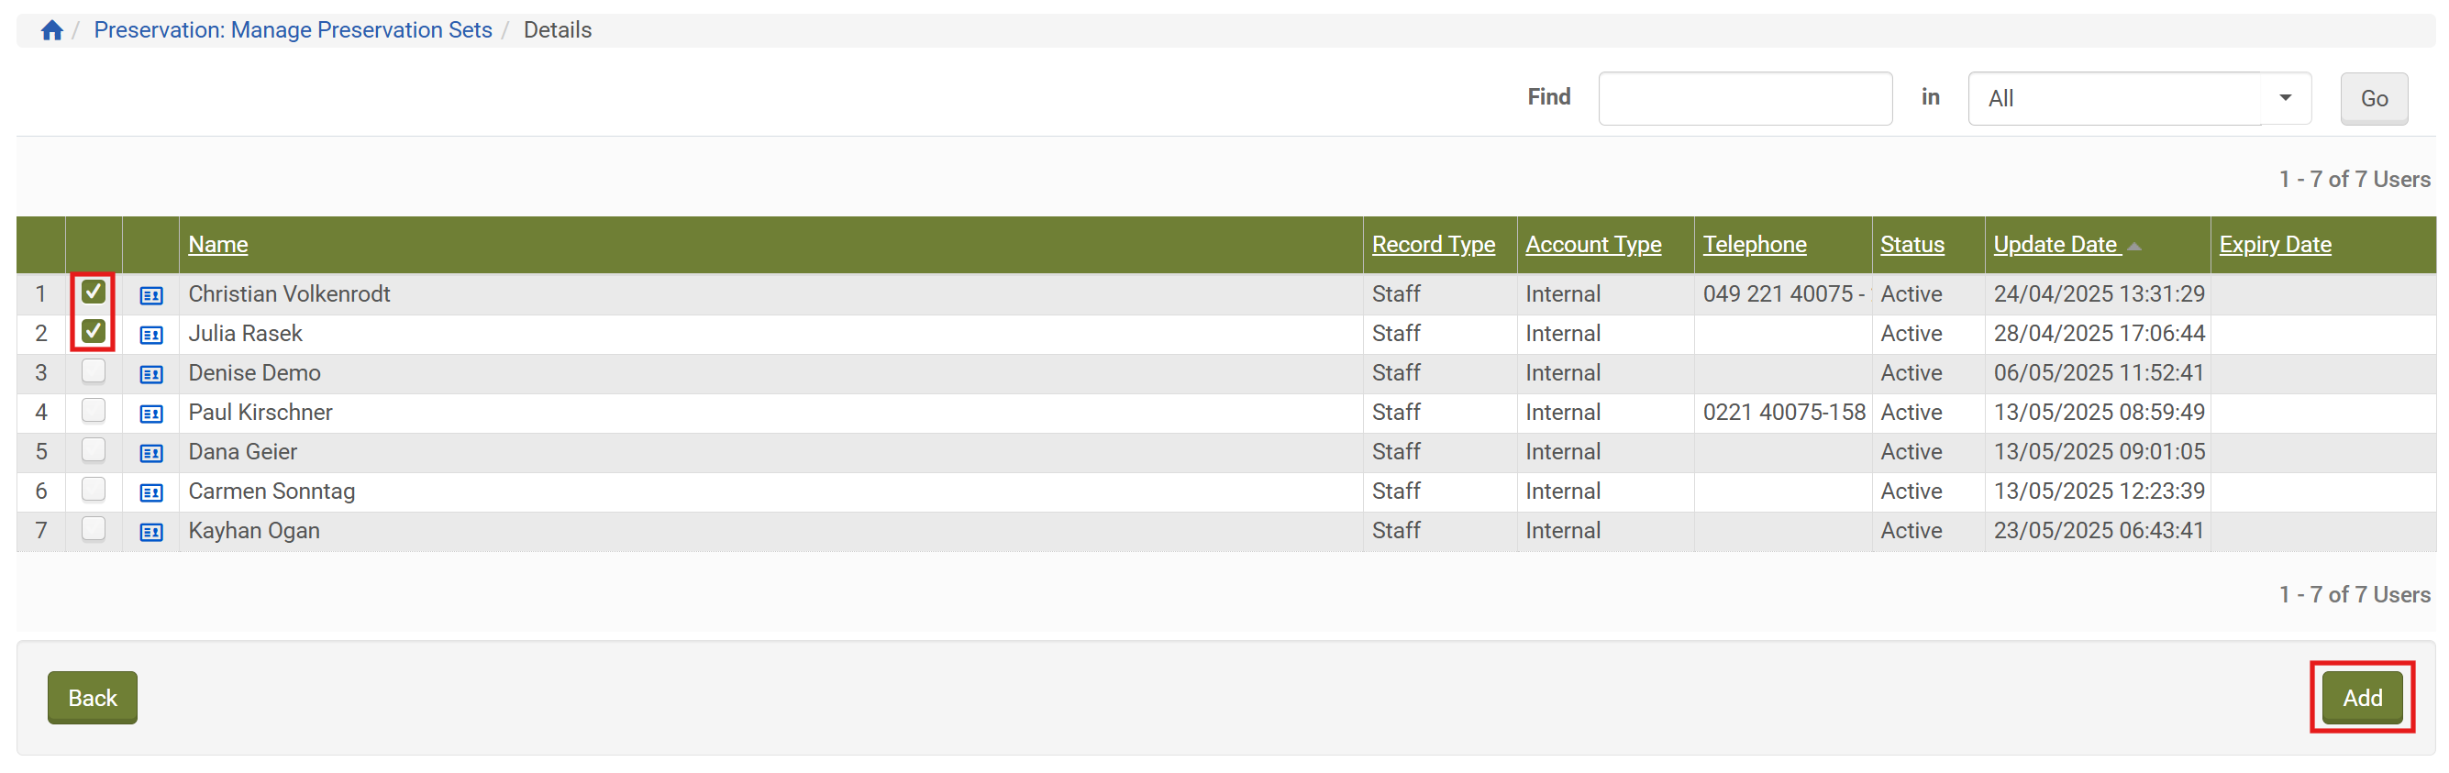Screen dimensions: 2449x773
Task: Open details card icon for Christian Volkenrodt
Action: coord(151,295)
